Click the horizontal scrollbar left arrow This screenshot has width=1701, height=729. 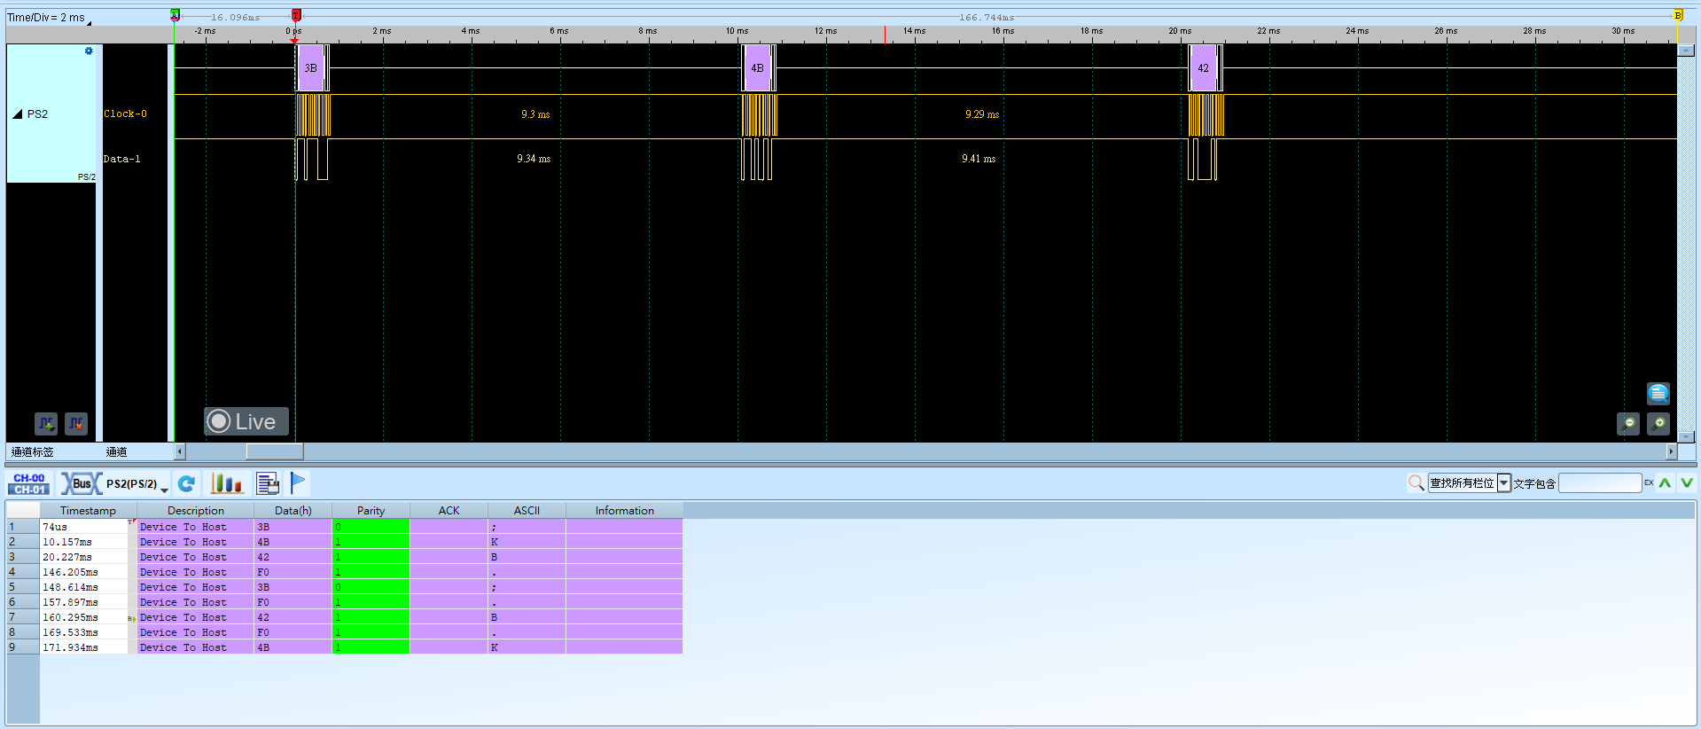pyautogui.click(x=180, y=451)
